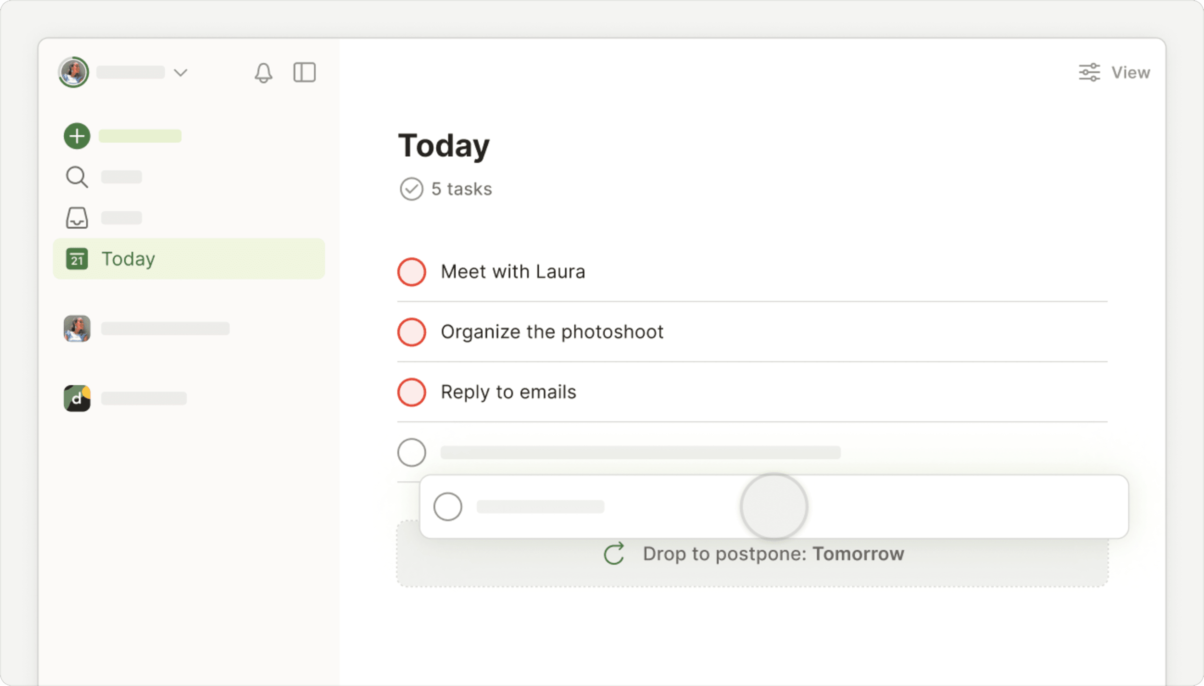The height and width of the screenshot is (686, 1204).
Task: Open the Inbox tray icon
Action: pyautogui.click(x=77, y=218)
